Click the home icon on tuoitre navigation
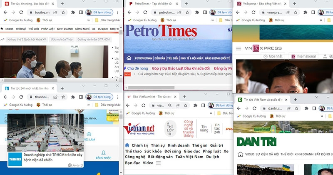 coord(2,28)
